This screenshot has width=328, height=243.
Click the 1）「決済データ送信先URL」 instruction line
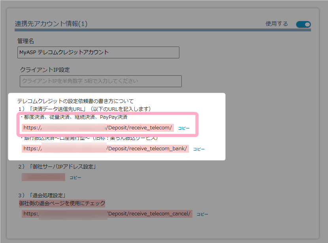[84, 109]
